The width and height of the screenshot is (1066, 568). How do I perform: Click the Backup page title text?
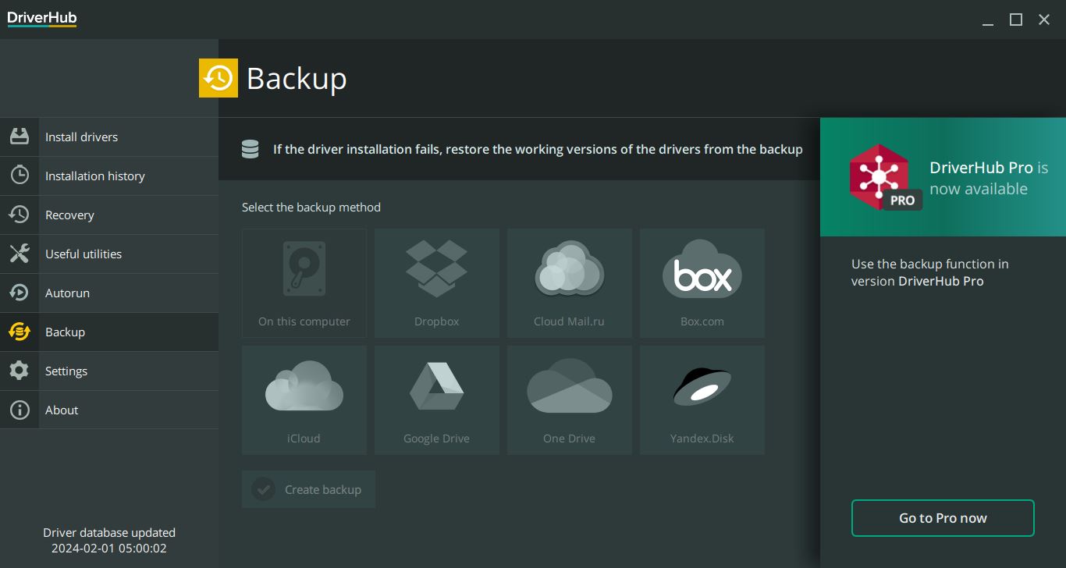[x=297, y=79]
